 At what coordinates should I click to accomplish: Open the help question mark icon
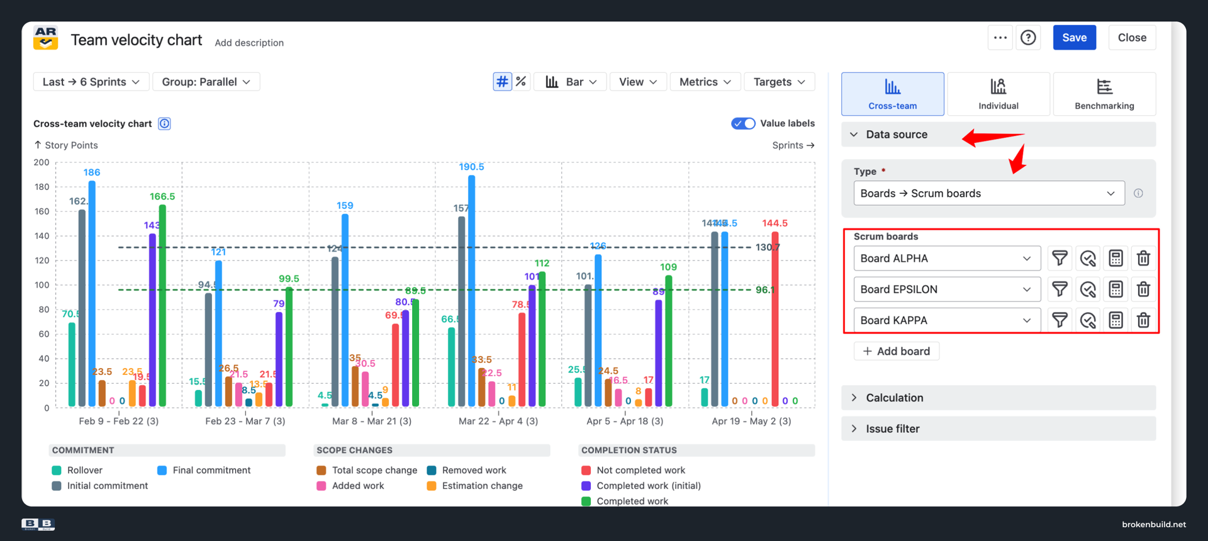point(1028,38)
